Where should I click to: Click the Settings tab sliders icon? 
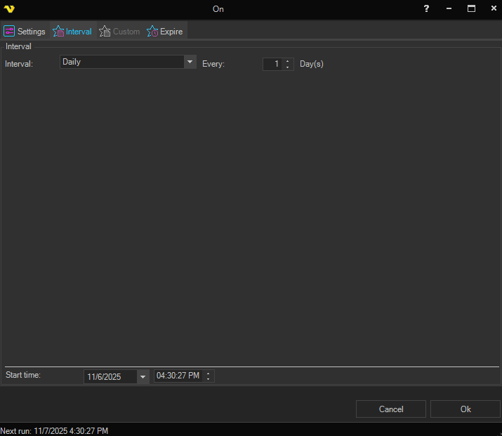pos(10,32)
